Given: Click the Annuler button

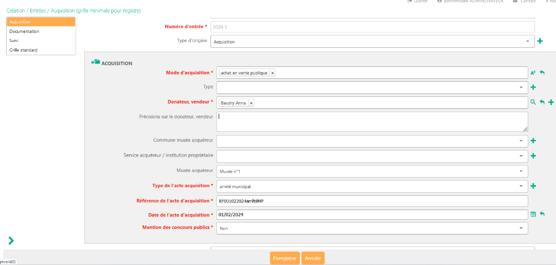Looking at the screenshot, I should point(313,258).
